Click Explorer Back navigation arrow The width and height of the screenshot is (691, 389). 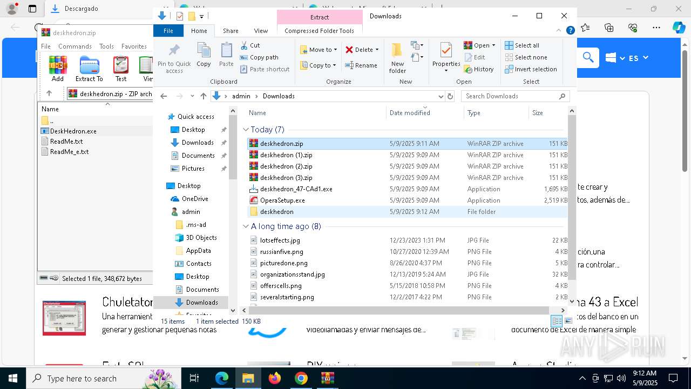[x=164, y=96]
